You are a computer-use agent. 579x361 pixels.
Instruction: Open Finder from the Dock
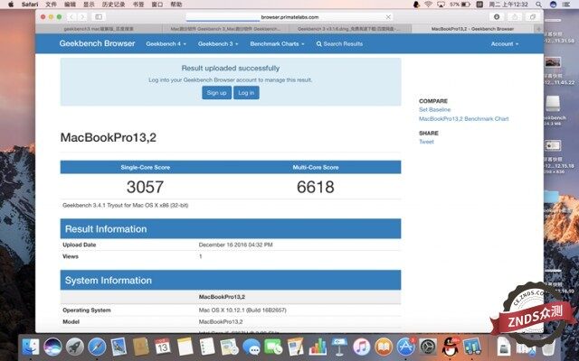[x=31, y=347]
